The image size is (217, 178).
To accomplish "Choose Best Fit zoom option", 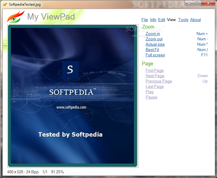I will click(x=152, y=50).
